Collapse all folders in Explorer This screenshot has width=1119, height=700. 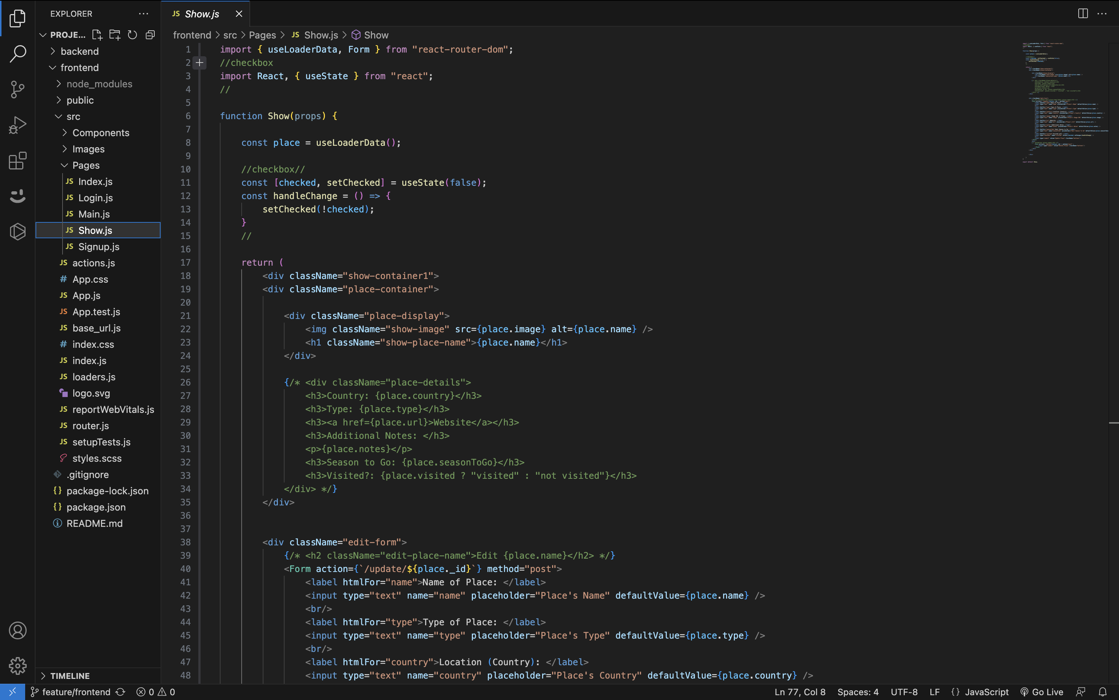150,35
